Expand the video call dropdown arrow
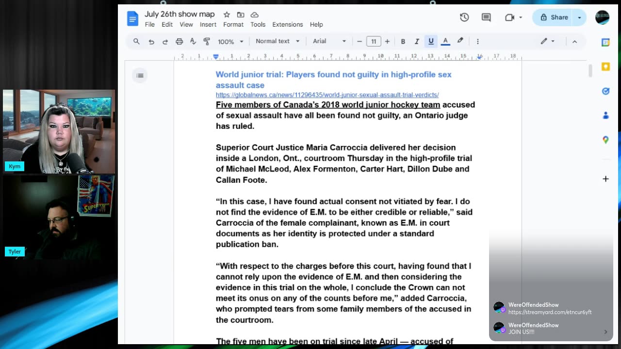621x349 pixels. (521, 17)
